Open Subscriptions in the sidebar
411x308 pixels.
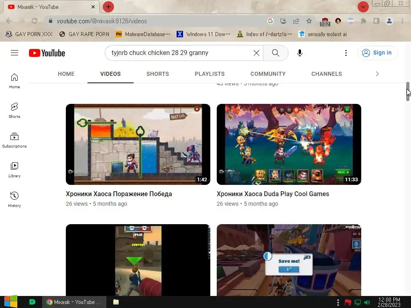(14, 140)
